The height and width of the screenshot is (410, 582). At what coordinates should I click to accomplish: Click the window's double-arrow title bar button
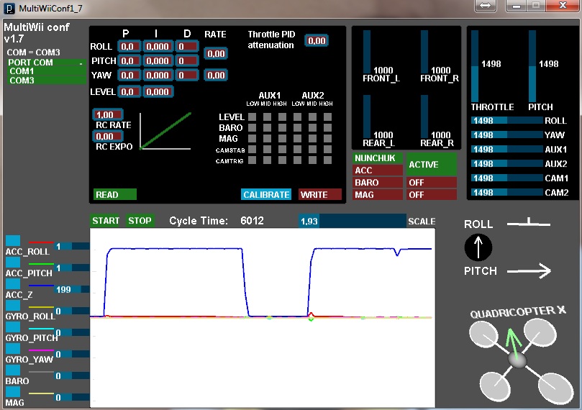click(x=486, y=6)
